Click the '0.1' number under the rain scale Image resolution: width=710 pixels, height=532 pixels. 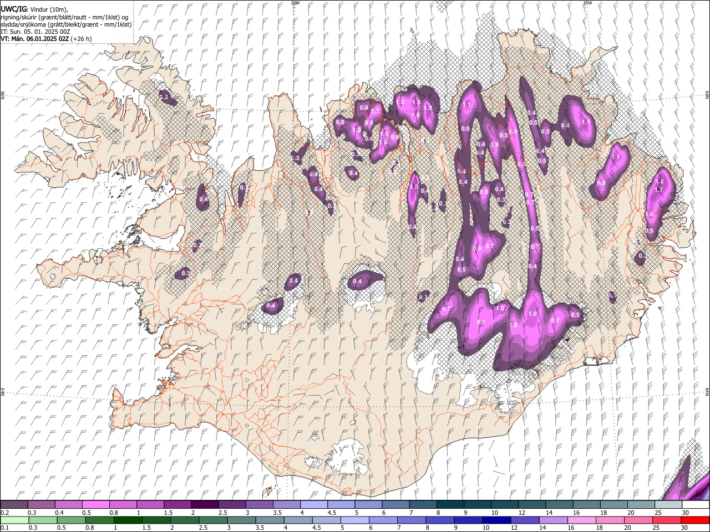[x=4, y=528]
